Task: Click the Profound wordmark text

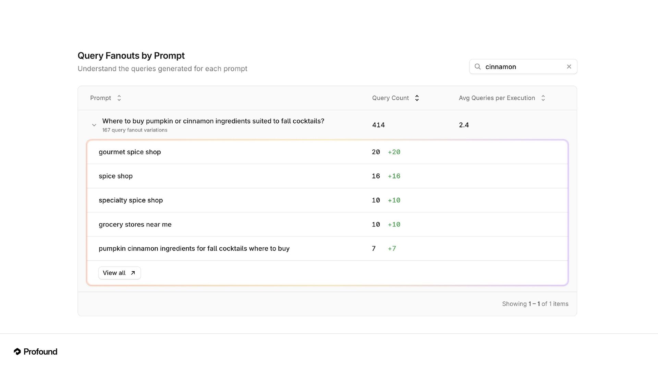Action: (x=40, y=351)
